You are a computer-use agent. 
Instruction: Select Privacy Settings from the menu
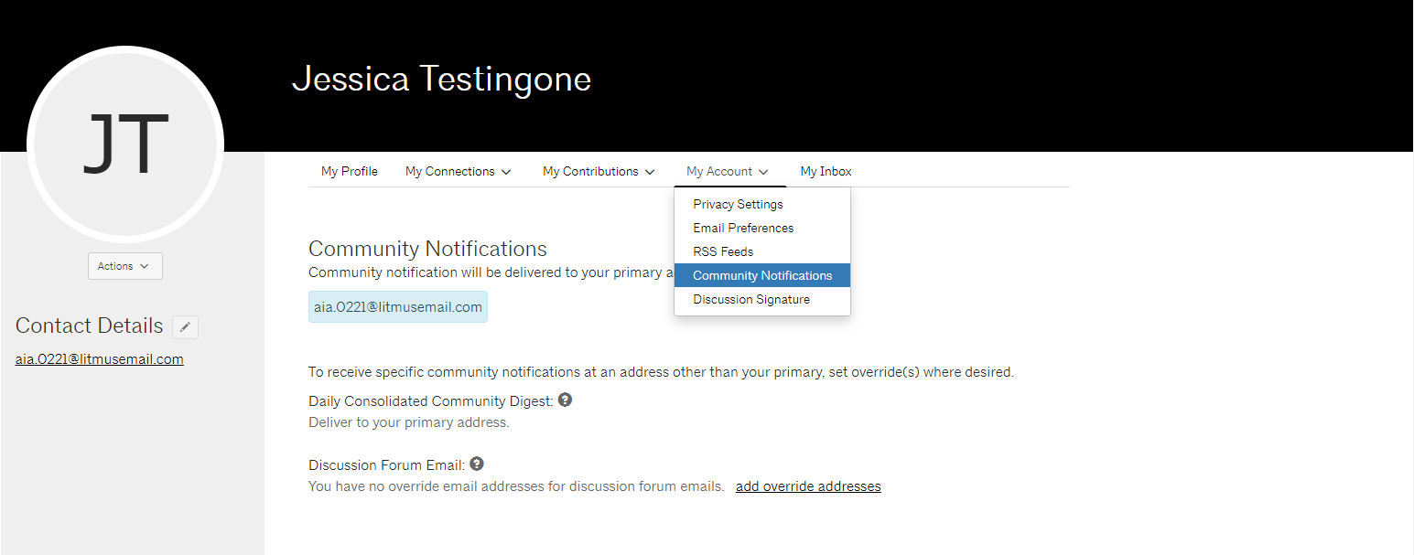point(738,204)
